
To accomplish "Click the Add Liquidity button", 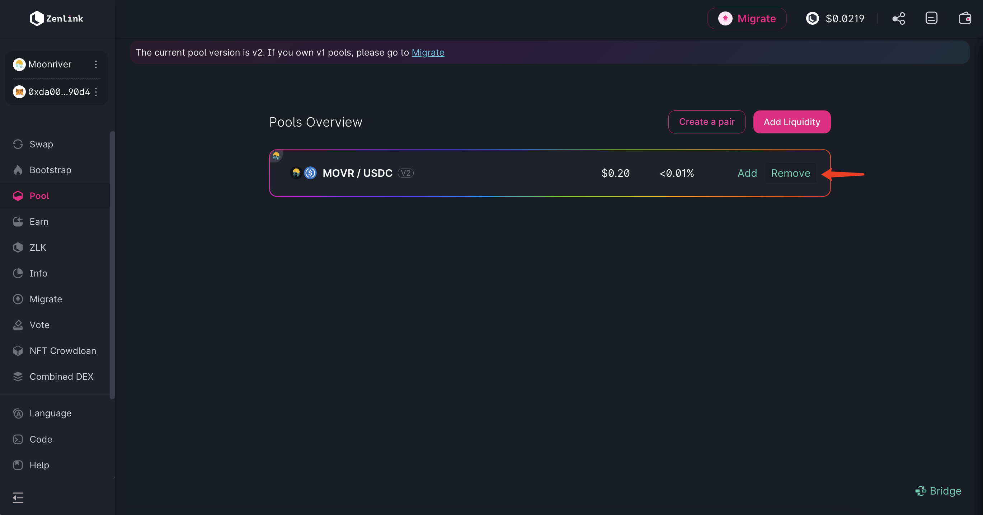I will pyautogui.click(x=791, y=122).
